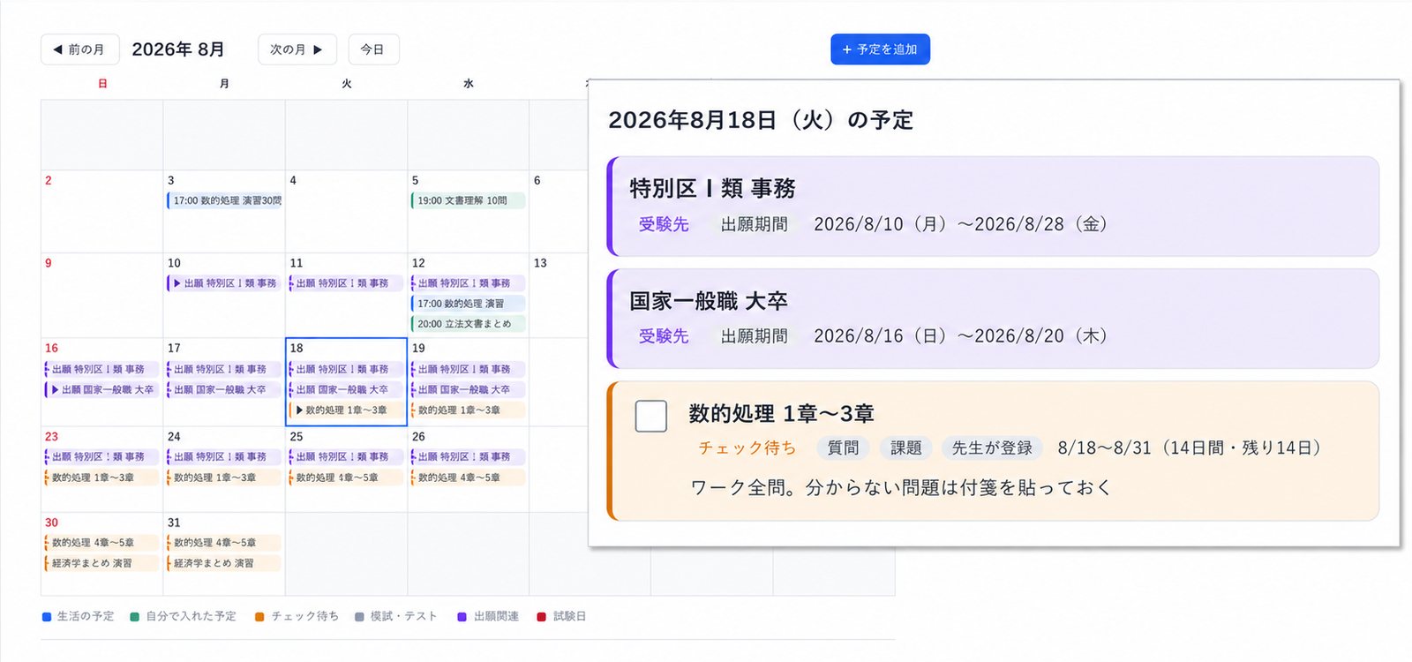The width and height of the screenshot is (1412, 662).
Task: Open the 特別区Ⅰ類 事務 card in day panel
Action: click(993, 207)
